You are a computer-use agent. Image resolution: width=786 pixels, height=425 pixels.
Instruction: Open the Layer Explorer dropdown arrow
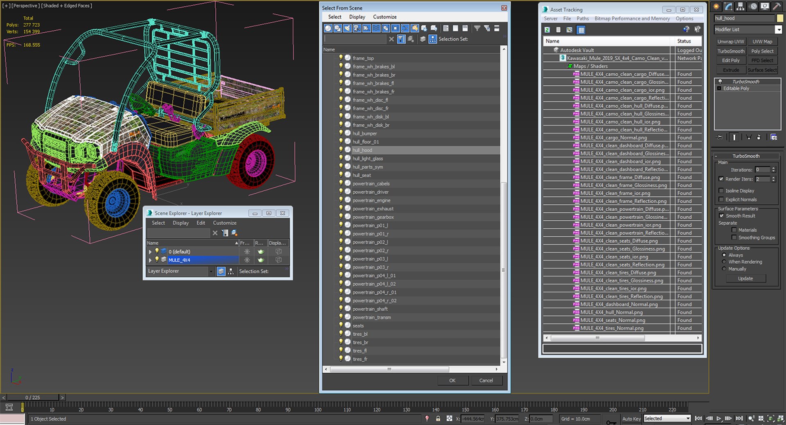(x=211, y=271)
